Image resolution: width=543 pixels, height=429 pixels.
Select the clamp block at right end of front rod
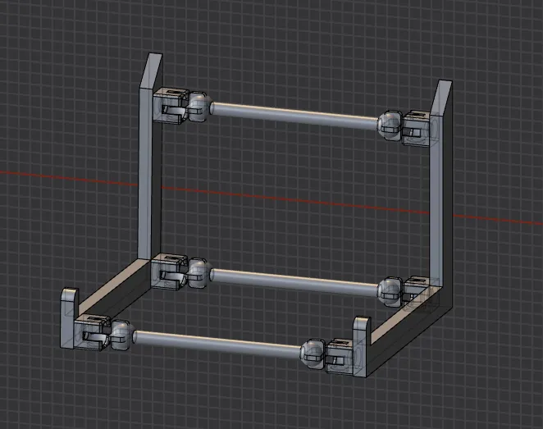(x=340, y=357)
